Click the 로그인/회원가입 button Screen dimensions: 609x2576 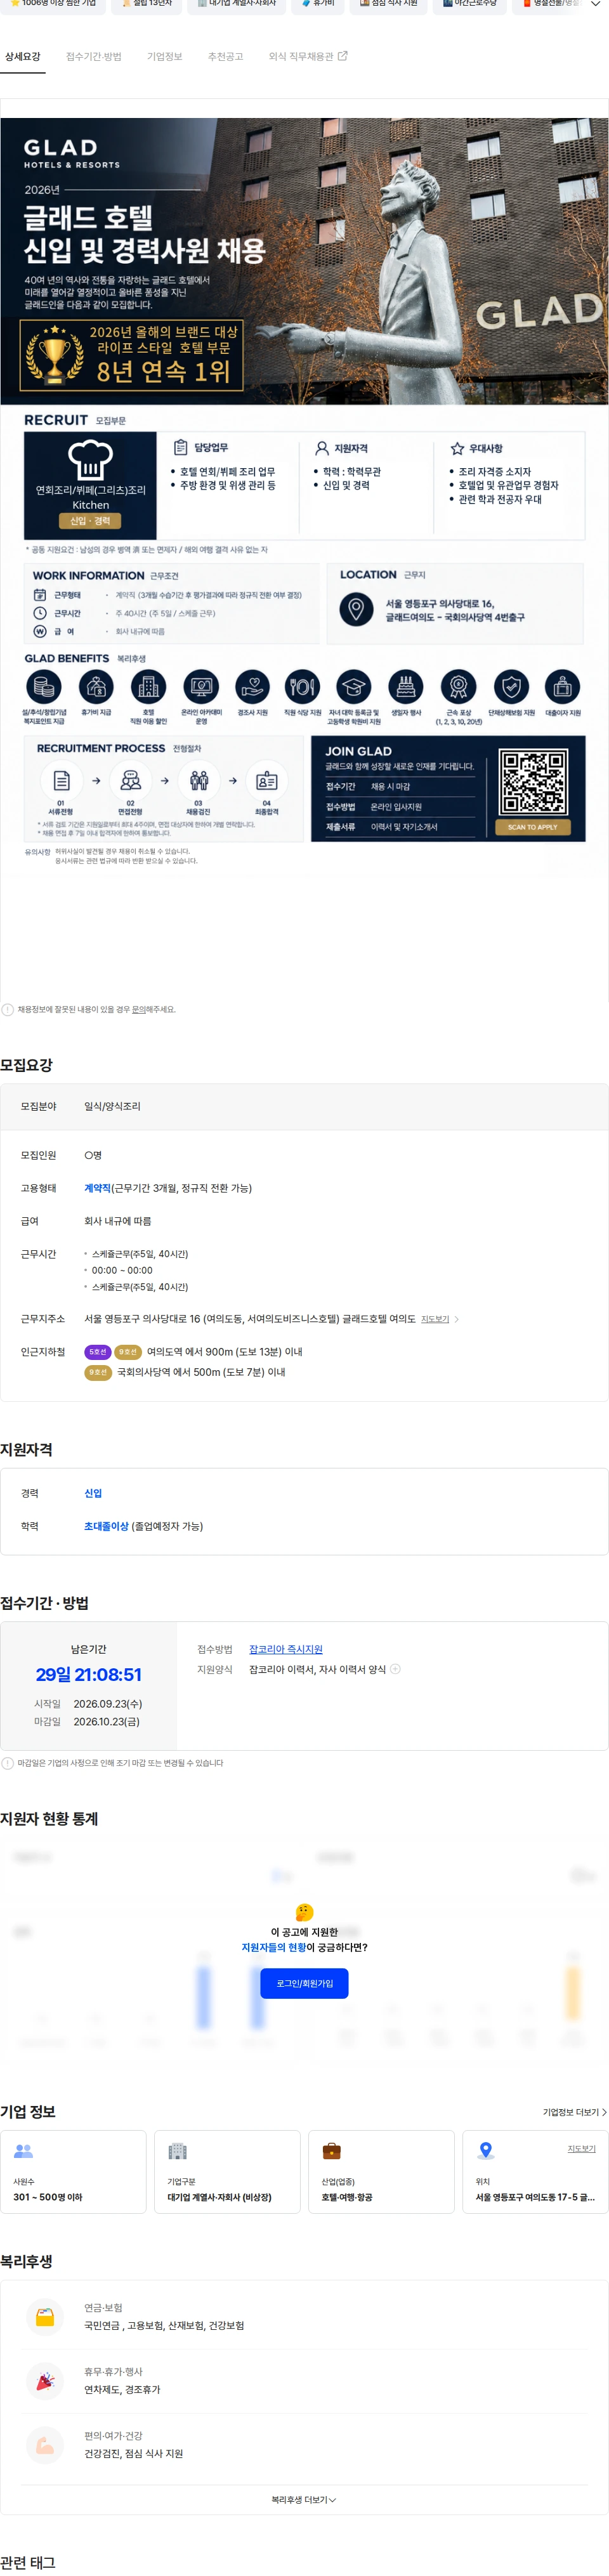[304, 1983]
